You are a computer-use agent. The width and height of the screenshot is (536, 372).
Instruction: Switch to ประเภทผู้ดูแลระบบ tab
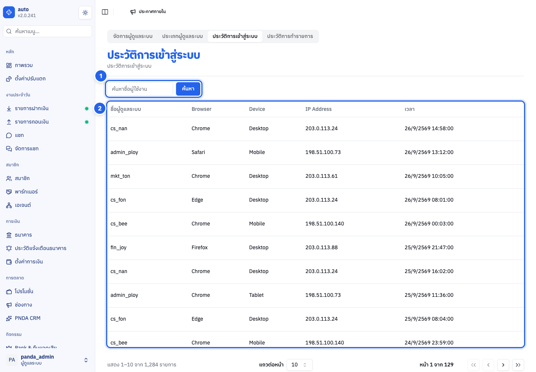pyautogui.click(x=182, y=36)
